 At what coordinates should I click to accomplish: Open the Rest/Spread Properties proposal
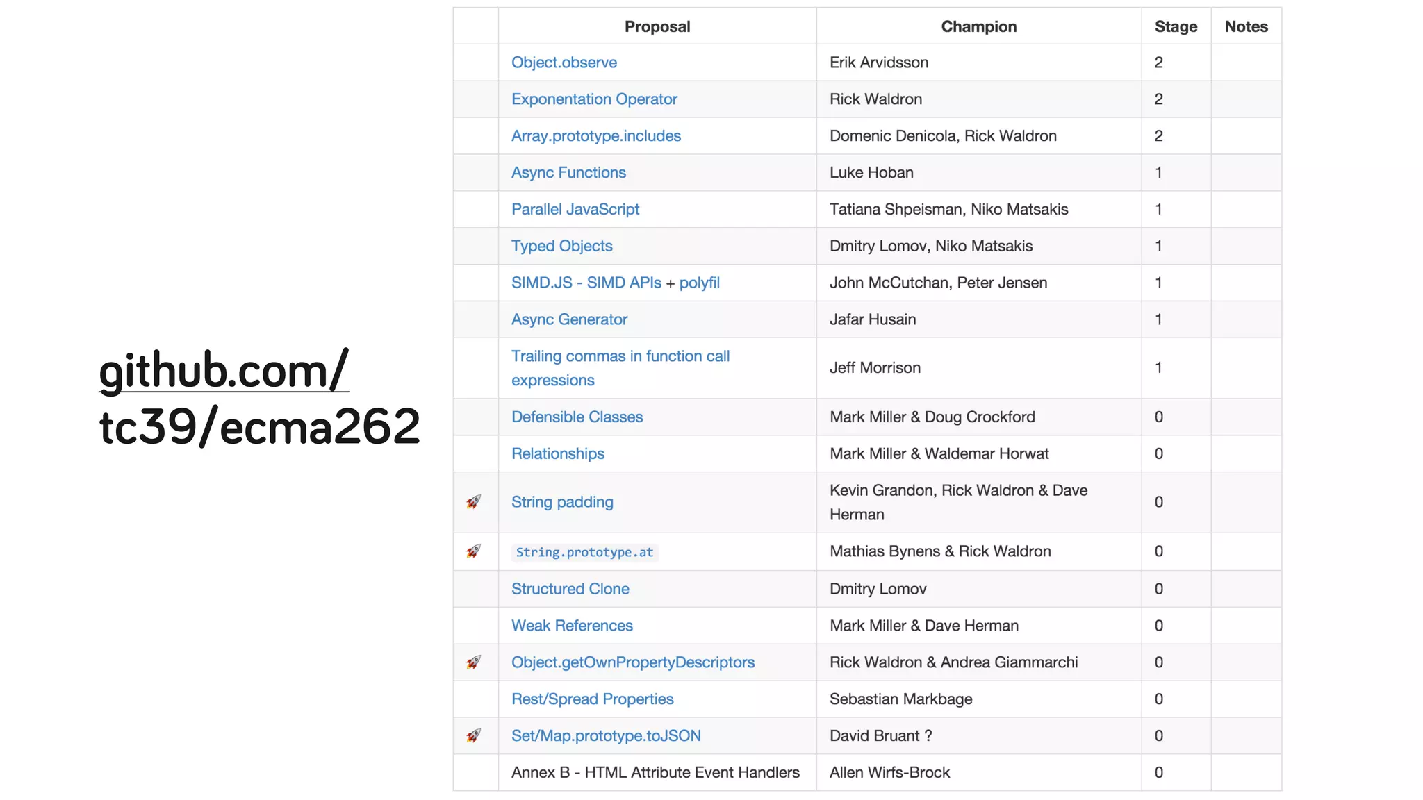point(593,699)
